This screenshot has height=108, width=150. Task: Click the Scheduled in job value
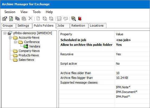click(x=123, y=40)
